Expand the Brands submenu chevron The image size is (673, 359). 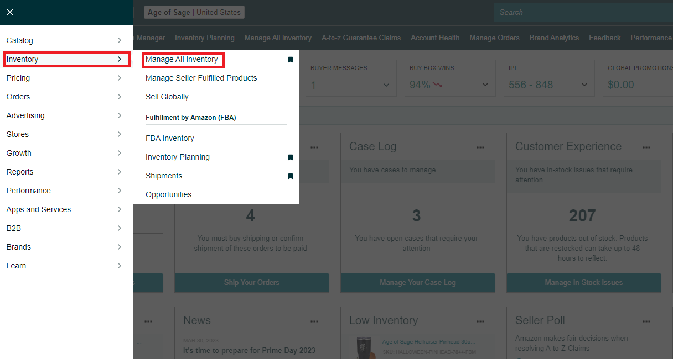point(120,247)
